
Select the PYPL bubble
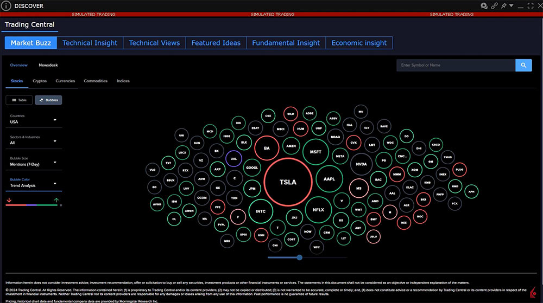coord(222,224)
